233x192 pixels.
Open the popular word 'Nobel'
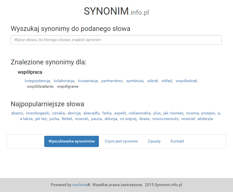[x=67, y=119]
